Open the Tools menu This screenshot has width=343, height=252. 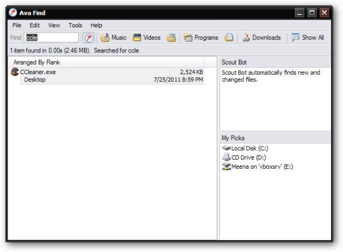[75, 25]
